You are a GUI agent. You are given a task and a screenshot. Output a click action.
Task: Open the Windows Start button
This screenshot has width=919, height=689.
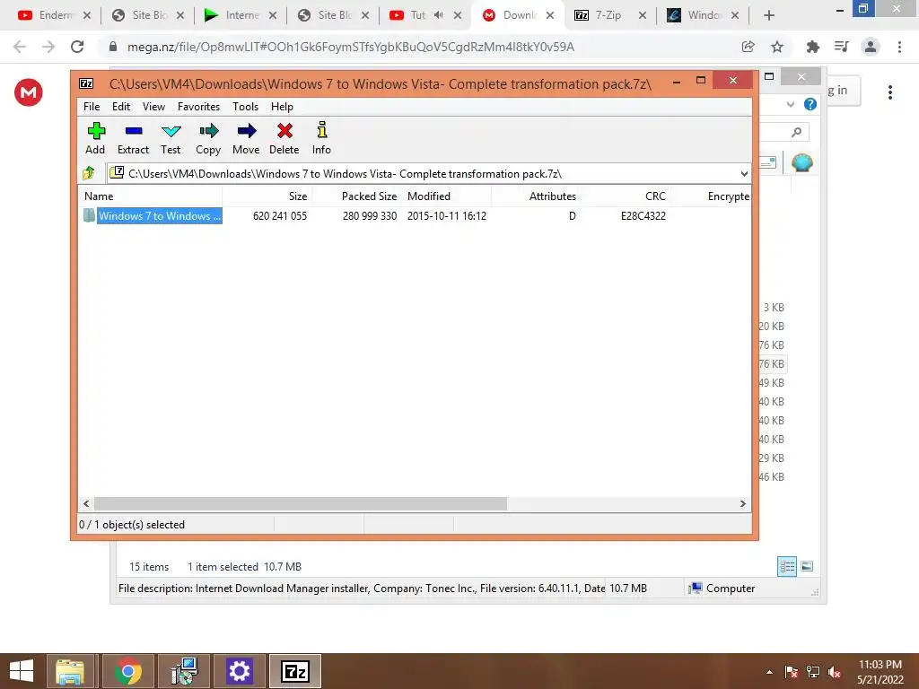pos(22,671)
